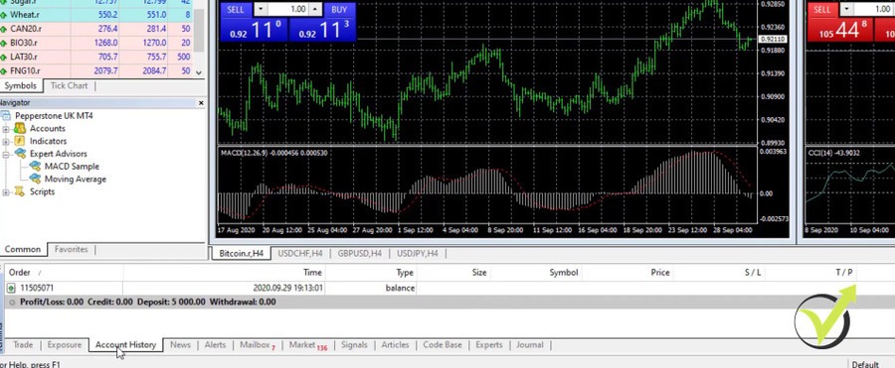Open the Experts tab
The width and height of the screenshot is (895, 368).
pos(489,344)
